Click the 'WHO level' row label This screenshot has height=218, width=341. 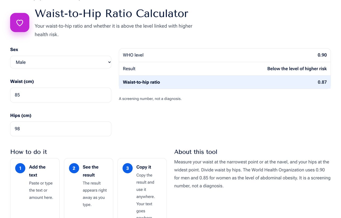pos(133,55)
